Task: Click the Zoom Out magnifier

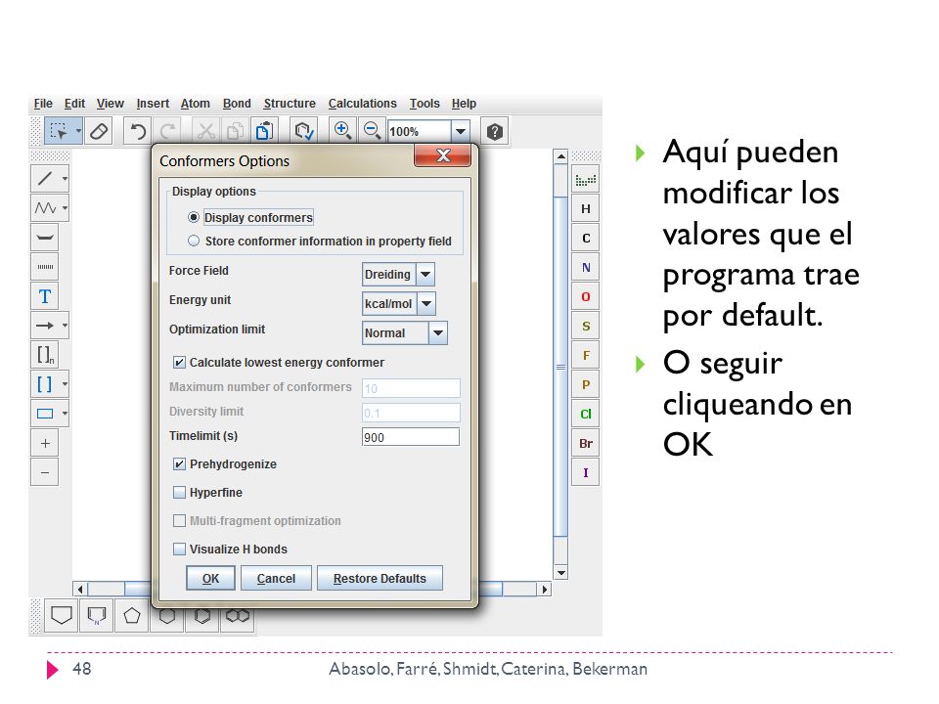Action: (x=372, y=130)
